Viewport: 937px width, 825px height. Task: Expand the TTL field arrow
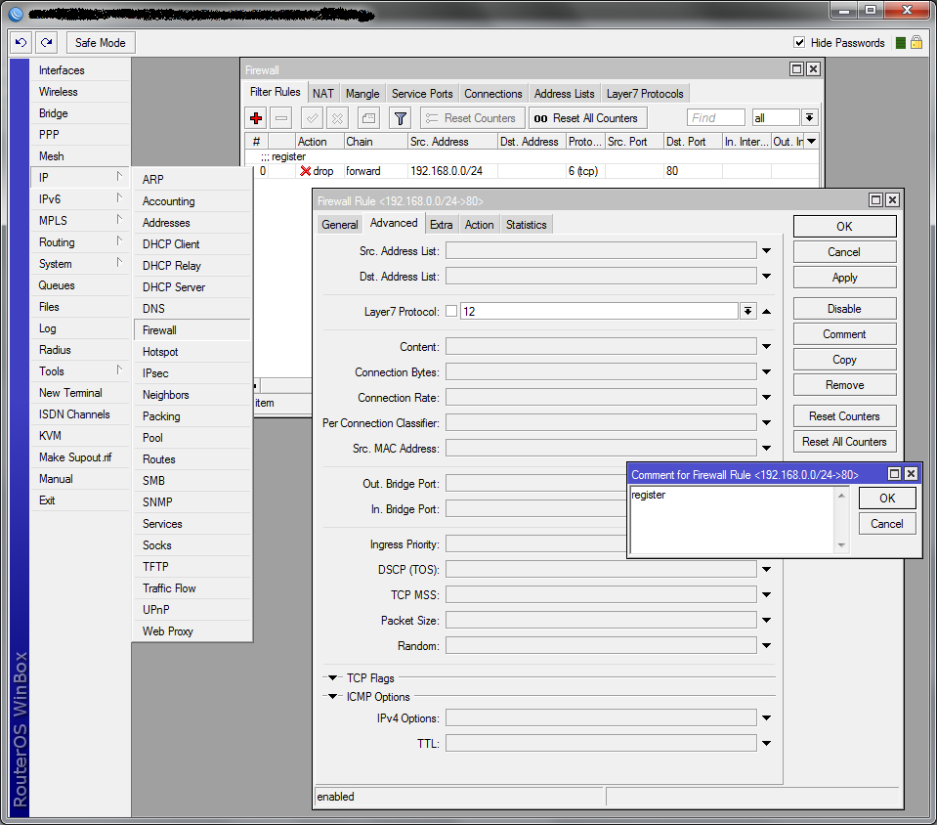point(767,744)
